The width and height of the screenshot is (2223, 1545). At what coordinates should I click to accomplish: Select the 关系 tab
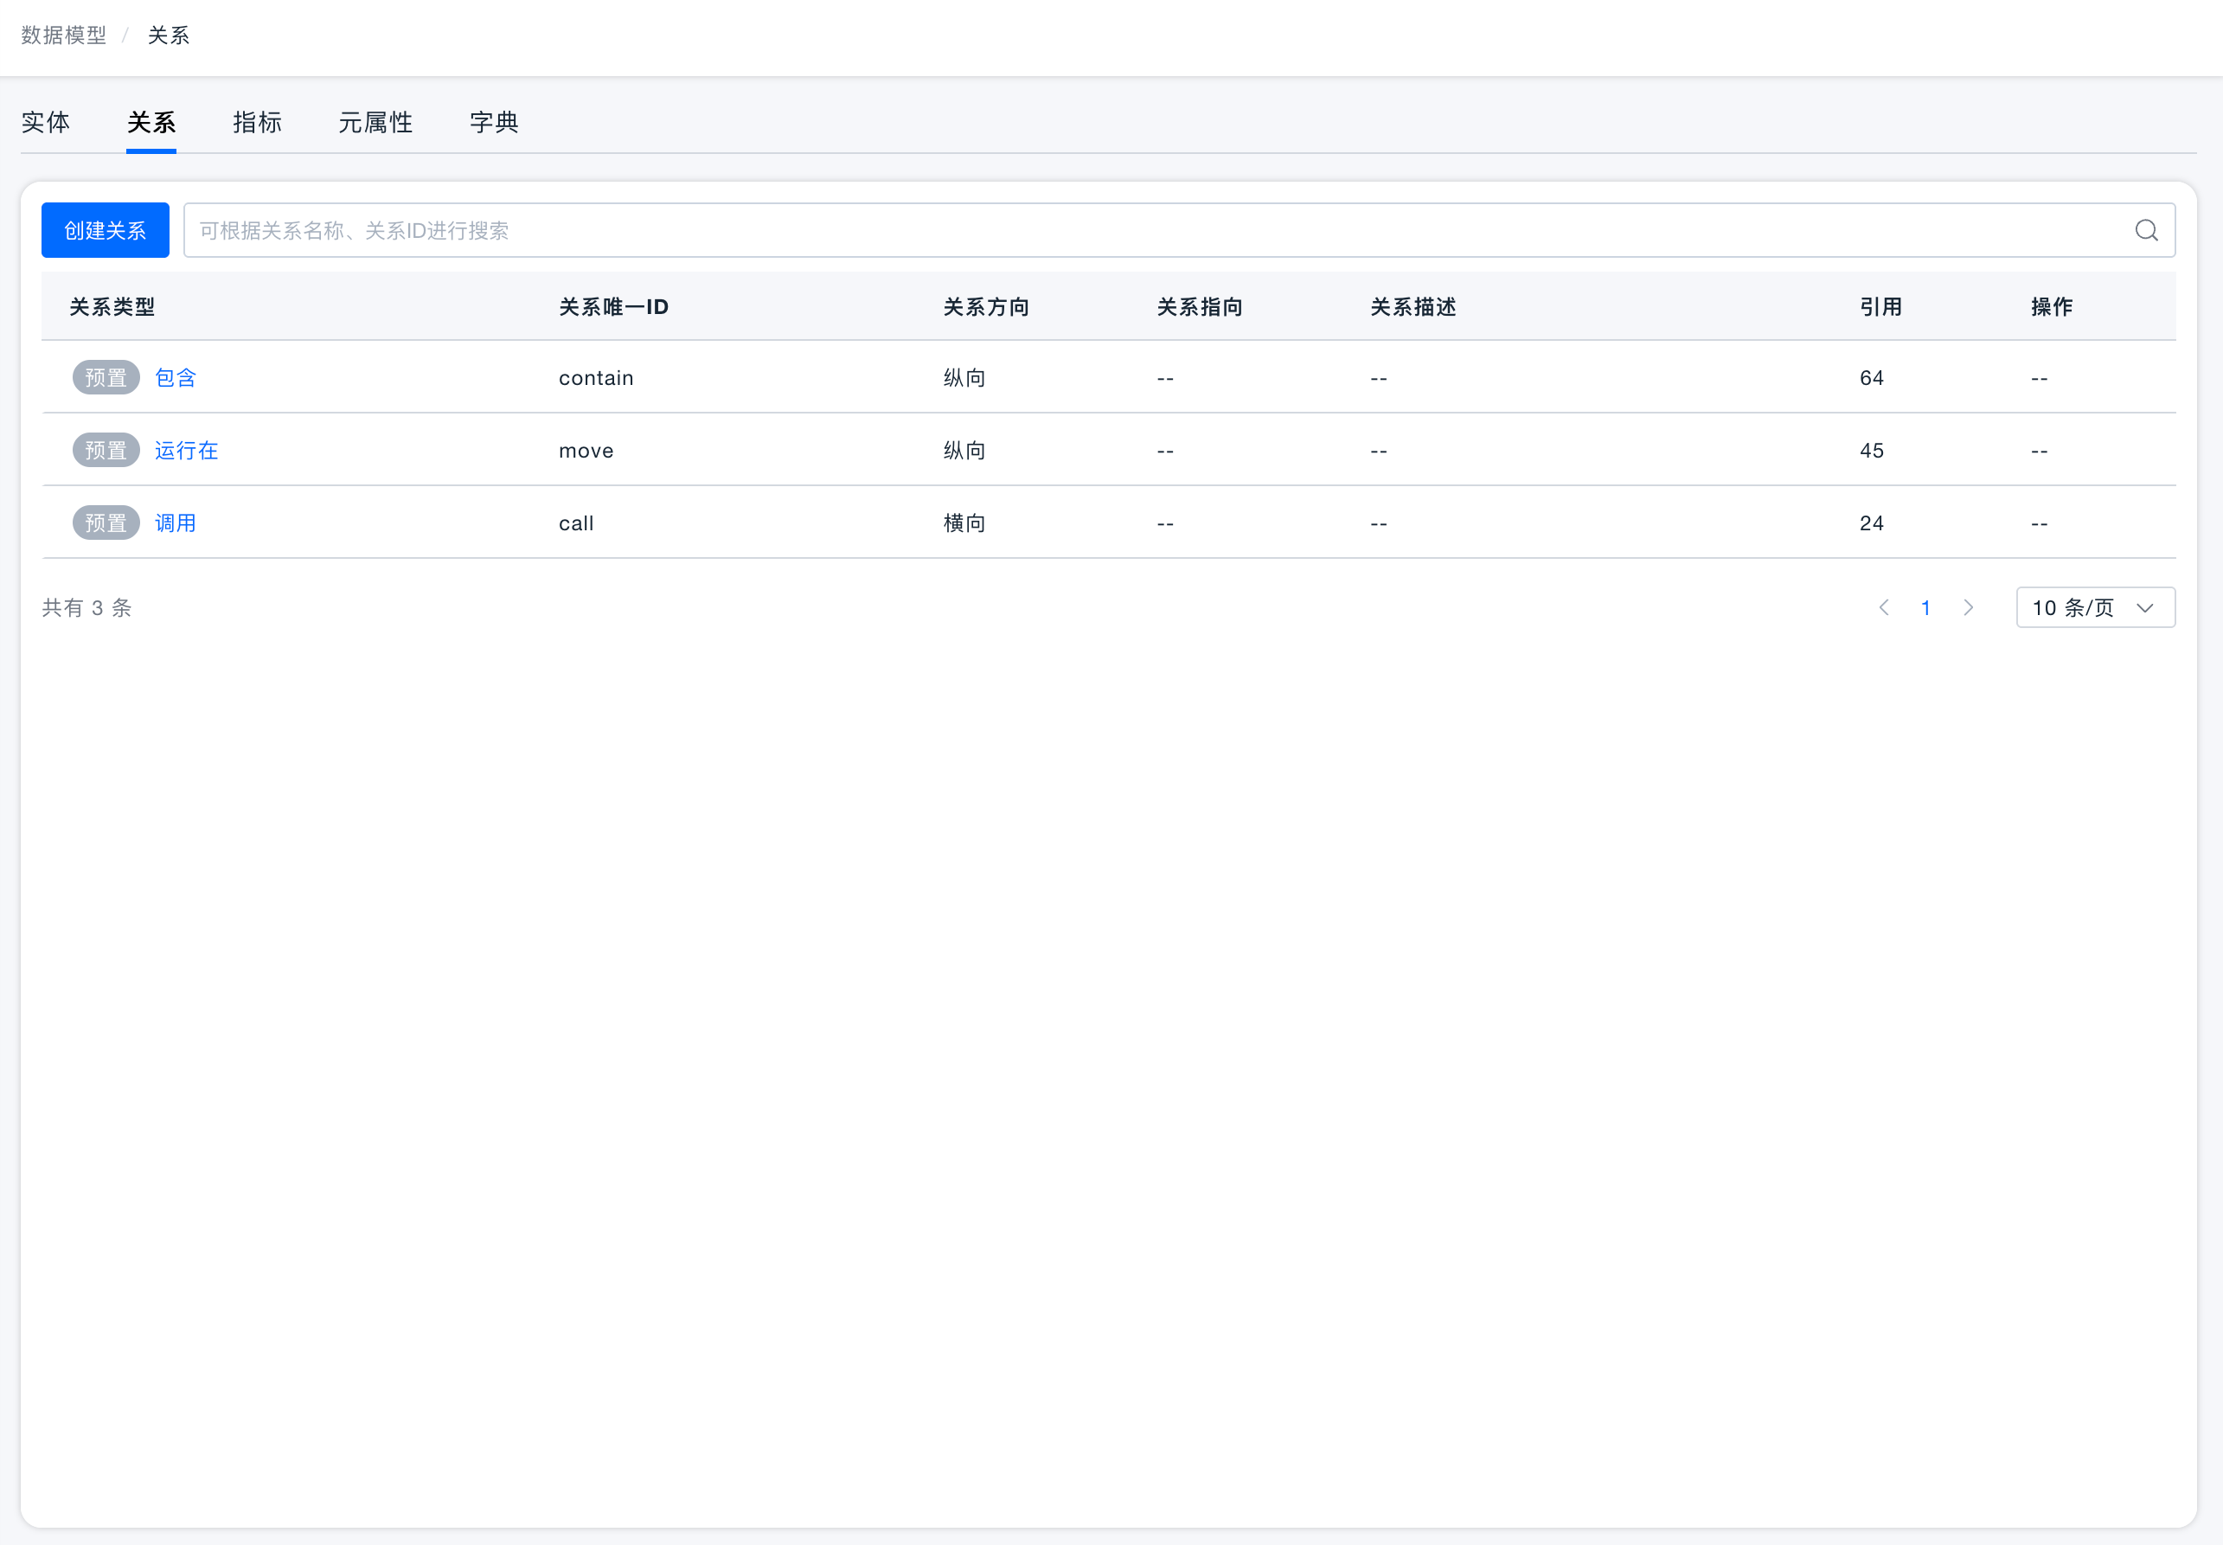151,123
